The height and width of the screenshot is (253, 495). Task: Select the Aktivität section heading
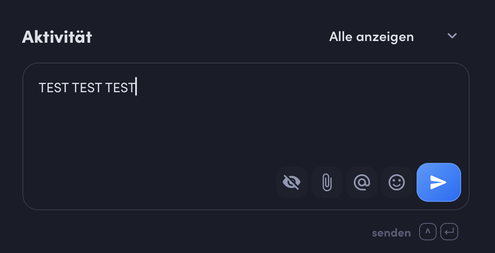pos(57,36)
